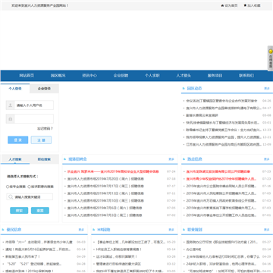Screen dimensions: 273x273
Task: Open 热点信息 article dated 07-01
Action: pos(221,215)
